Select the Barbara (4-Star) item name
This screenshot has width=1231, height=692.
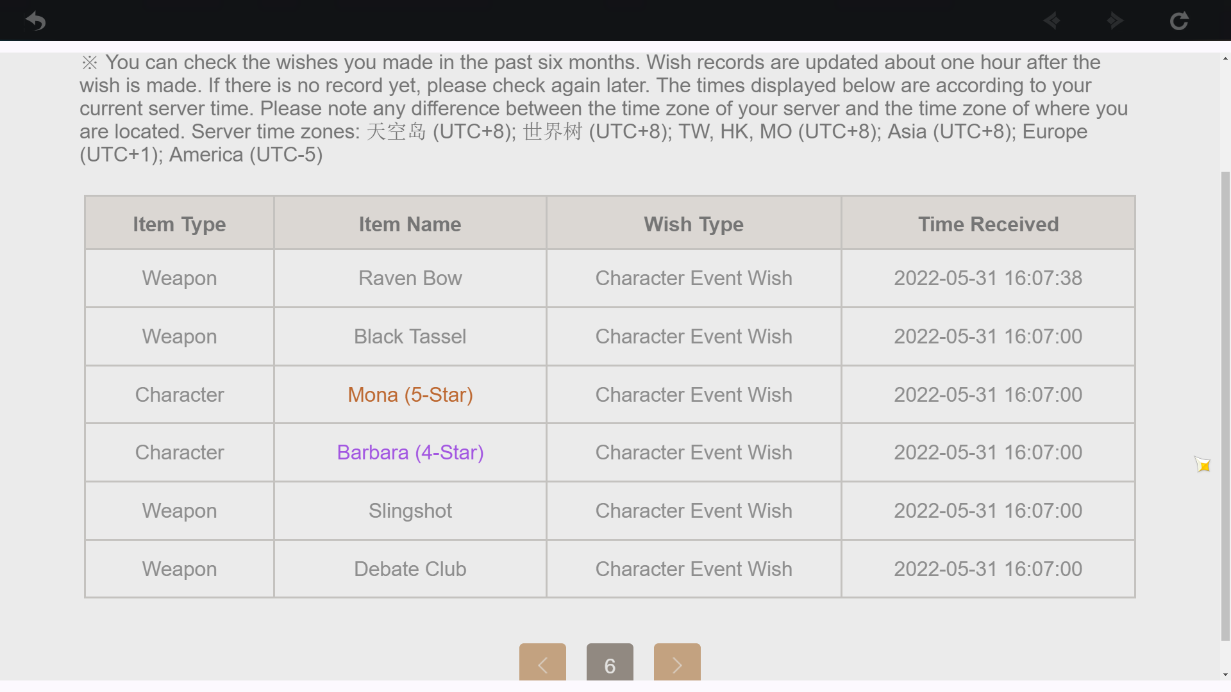[x=410, y=452]
